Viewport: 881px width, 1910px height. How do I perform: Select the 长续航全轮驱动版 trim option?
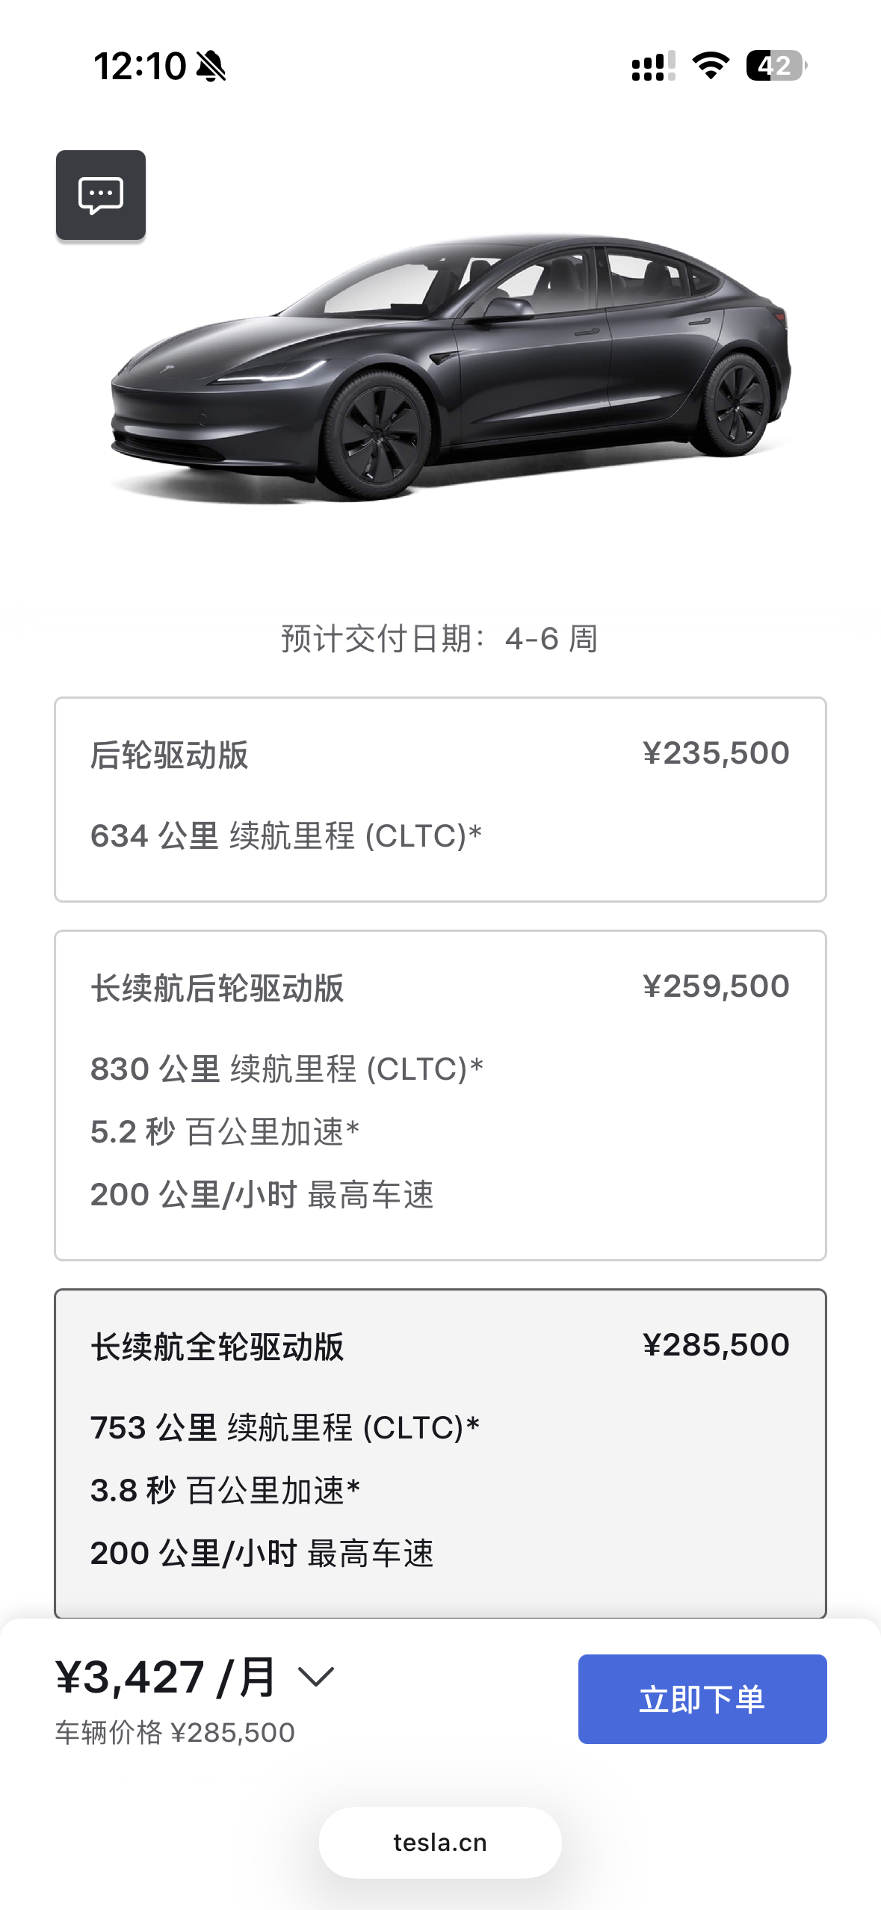pyautogui.click(x=440, y=1453)
